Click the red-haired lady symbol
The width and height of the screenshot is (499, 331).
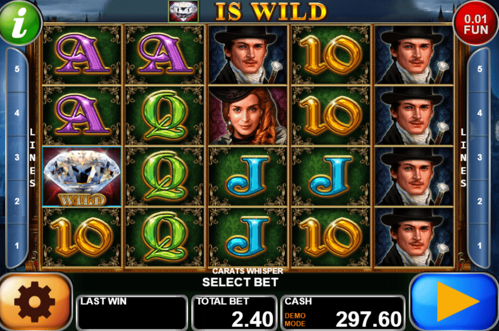[x=247, y=116]
